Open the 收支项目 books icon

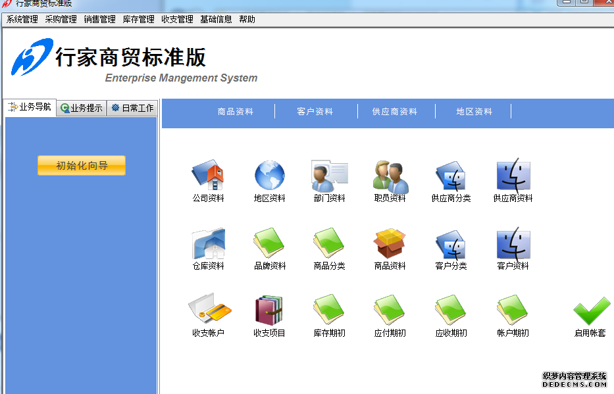pos(269,310)
